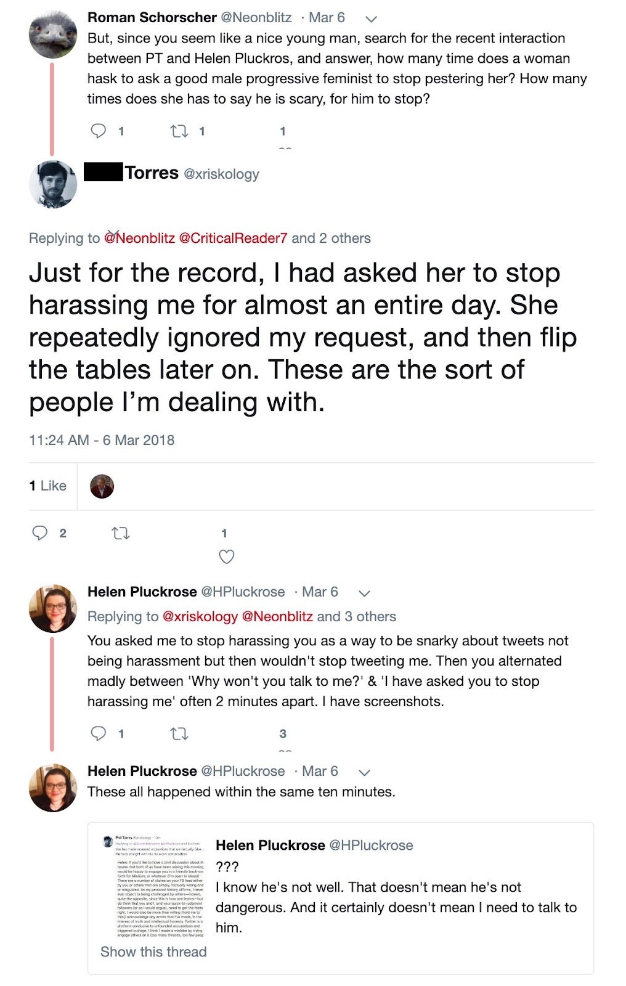
Task: Open the caret menu on the ten-minutes tweet
Action: click(x=364, y=773)
